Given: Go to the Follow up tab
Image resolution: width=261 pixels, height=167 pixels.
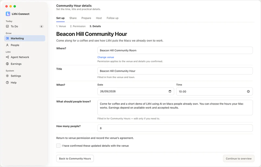Looking at the screenshot, I should click(x=113, y=18).
